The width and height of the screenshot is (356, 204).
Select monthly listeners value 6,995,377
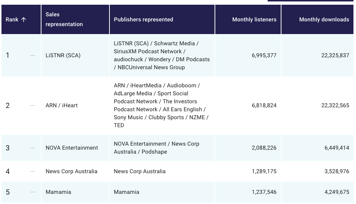click(x=264, y=55)
